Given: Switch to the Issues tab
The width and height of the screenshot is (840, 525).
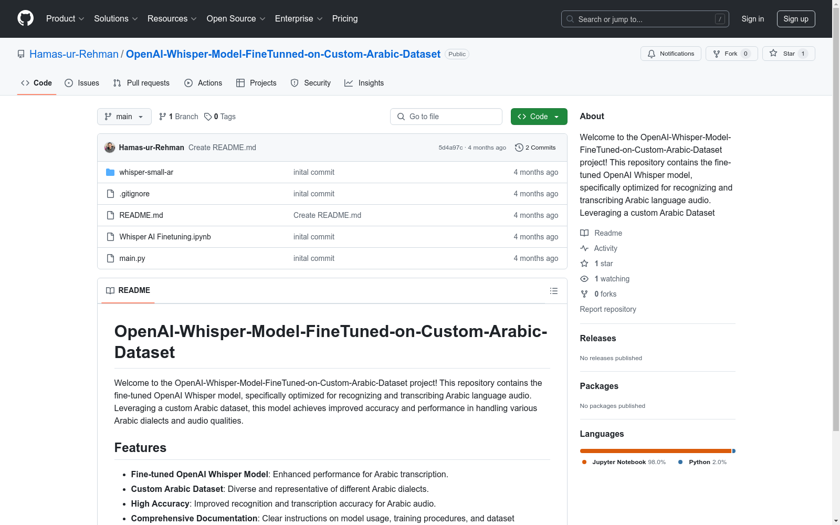Looking at the screenshot, I should (82, 83).
